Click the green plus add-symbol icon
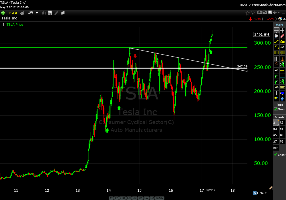 3,13
